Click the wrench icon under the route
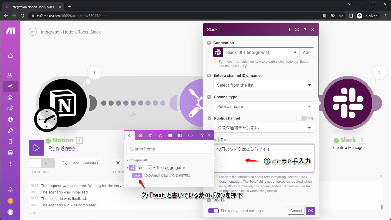This screenshot has width=391, height=220. pos(133,114)
